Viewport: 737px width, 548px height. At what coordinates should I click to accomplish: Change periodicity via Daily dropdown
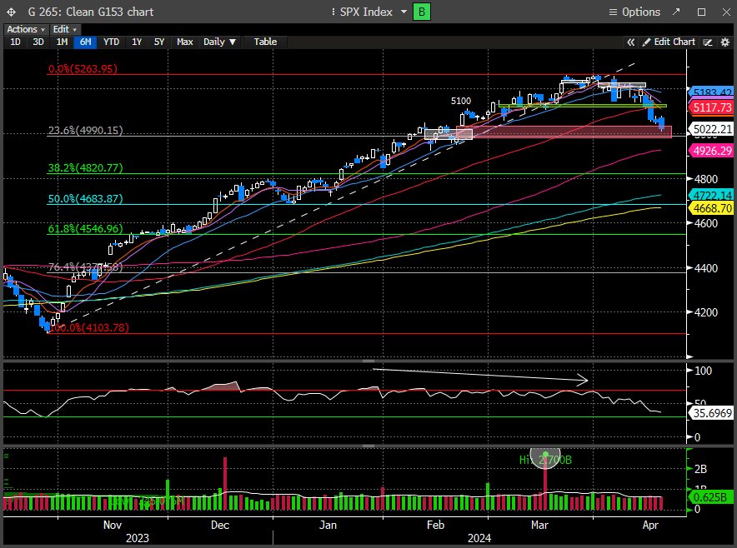[219, 42]
